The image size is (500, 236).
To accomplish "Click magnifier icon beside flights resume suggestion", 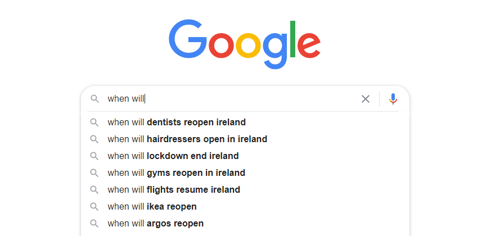I will 94,190.
